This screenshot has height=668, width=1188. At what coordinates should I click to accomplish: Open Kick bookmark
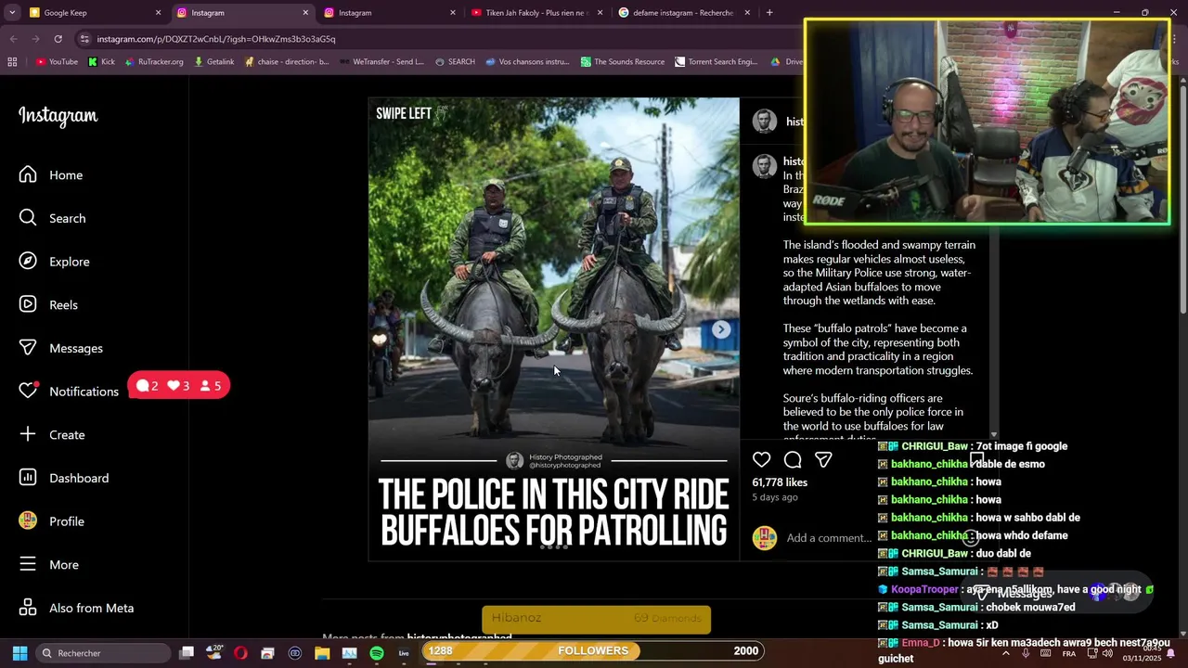[x=101, y=62]
